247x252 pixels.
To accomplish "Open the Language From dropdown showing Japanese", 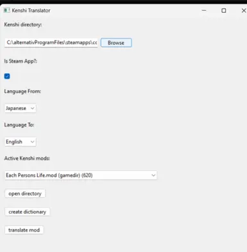I will pos(21,108).
